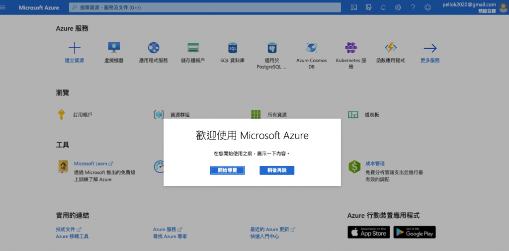Screen dimensions: 509x251
Task: Open the 適用於 PostgreSQL icon
Action: coord(272,48)
